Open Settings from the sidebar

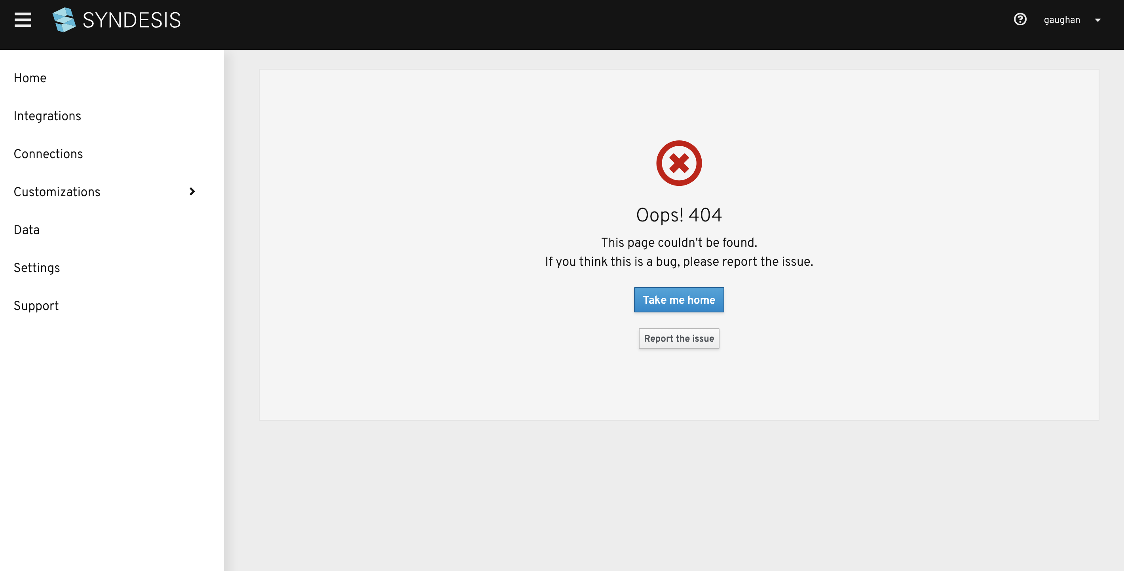[37, 268]
